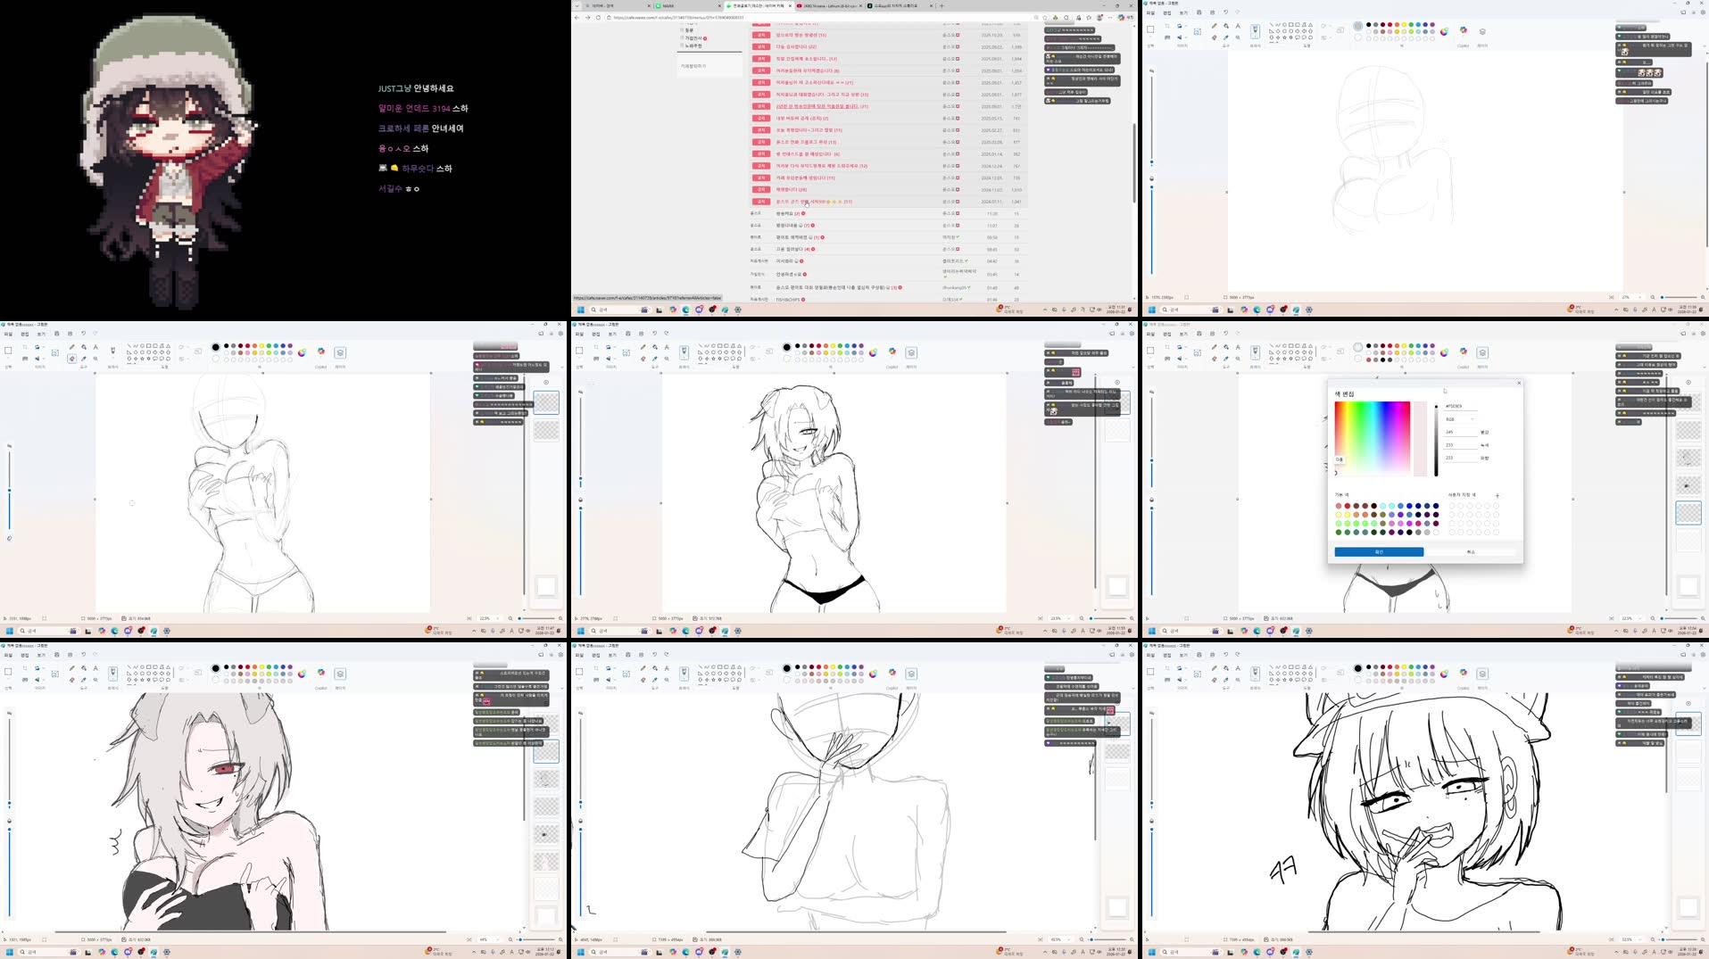Open the RGB mode dropdown in color edit dialog

pos(1463,419)
